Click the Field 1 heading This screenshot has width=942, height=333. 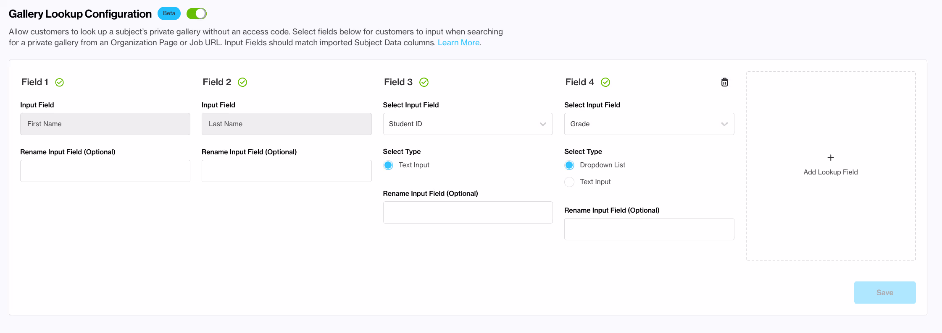35,82
